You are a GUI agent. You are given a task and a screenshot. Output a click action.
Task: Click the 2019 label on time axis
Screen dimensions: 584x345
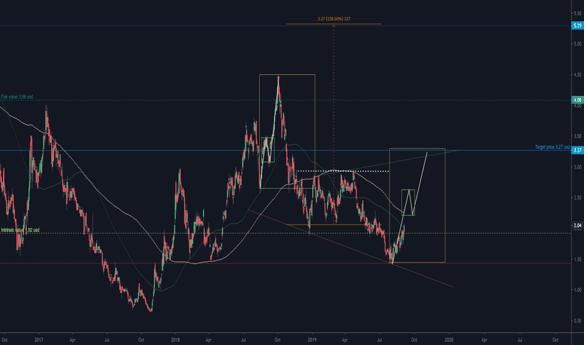click(x=312, y=340)
